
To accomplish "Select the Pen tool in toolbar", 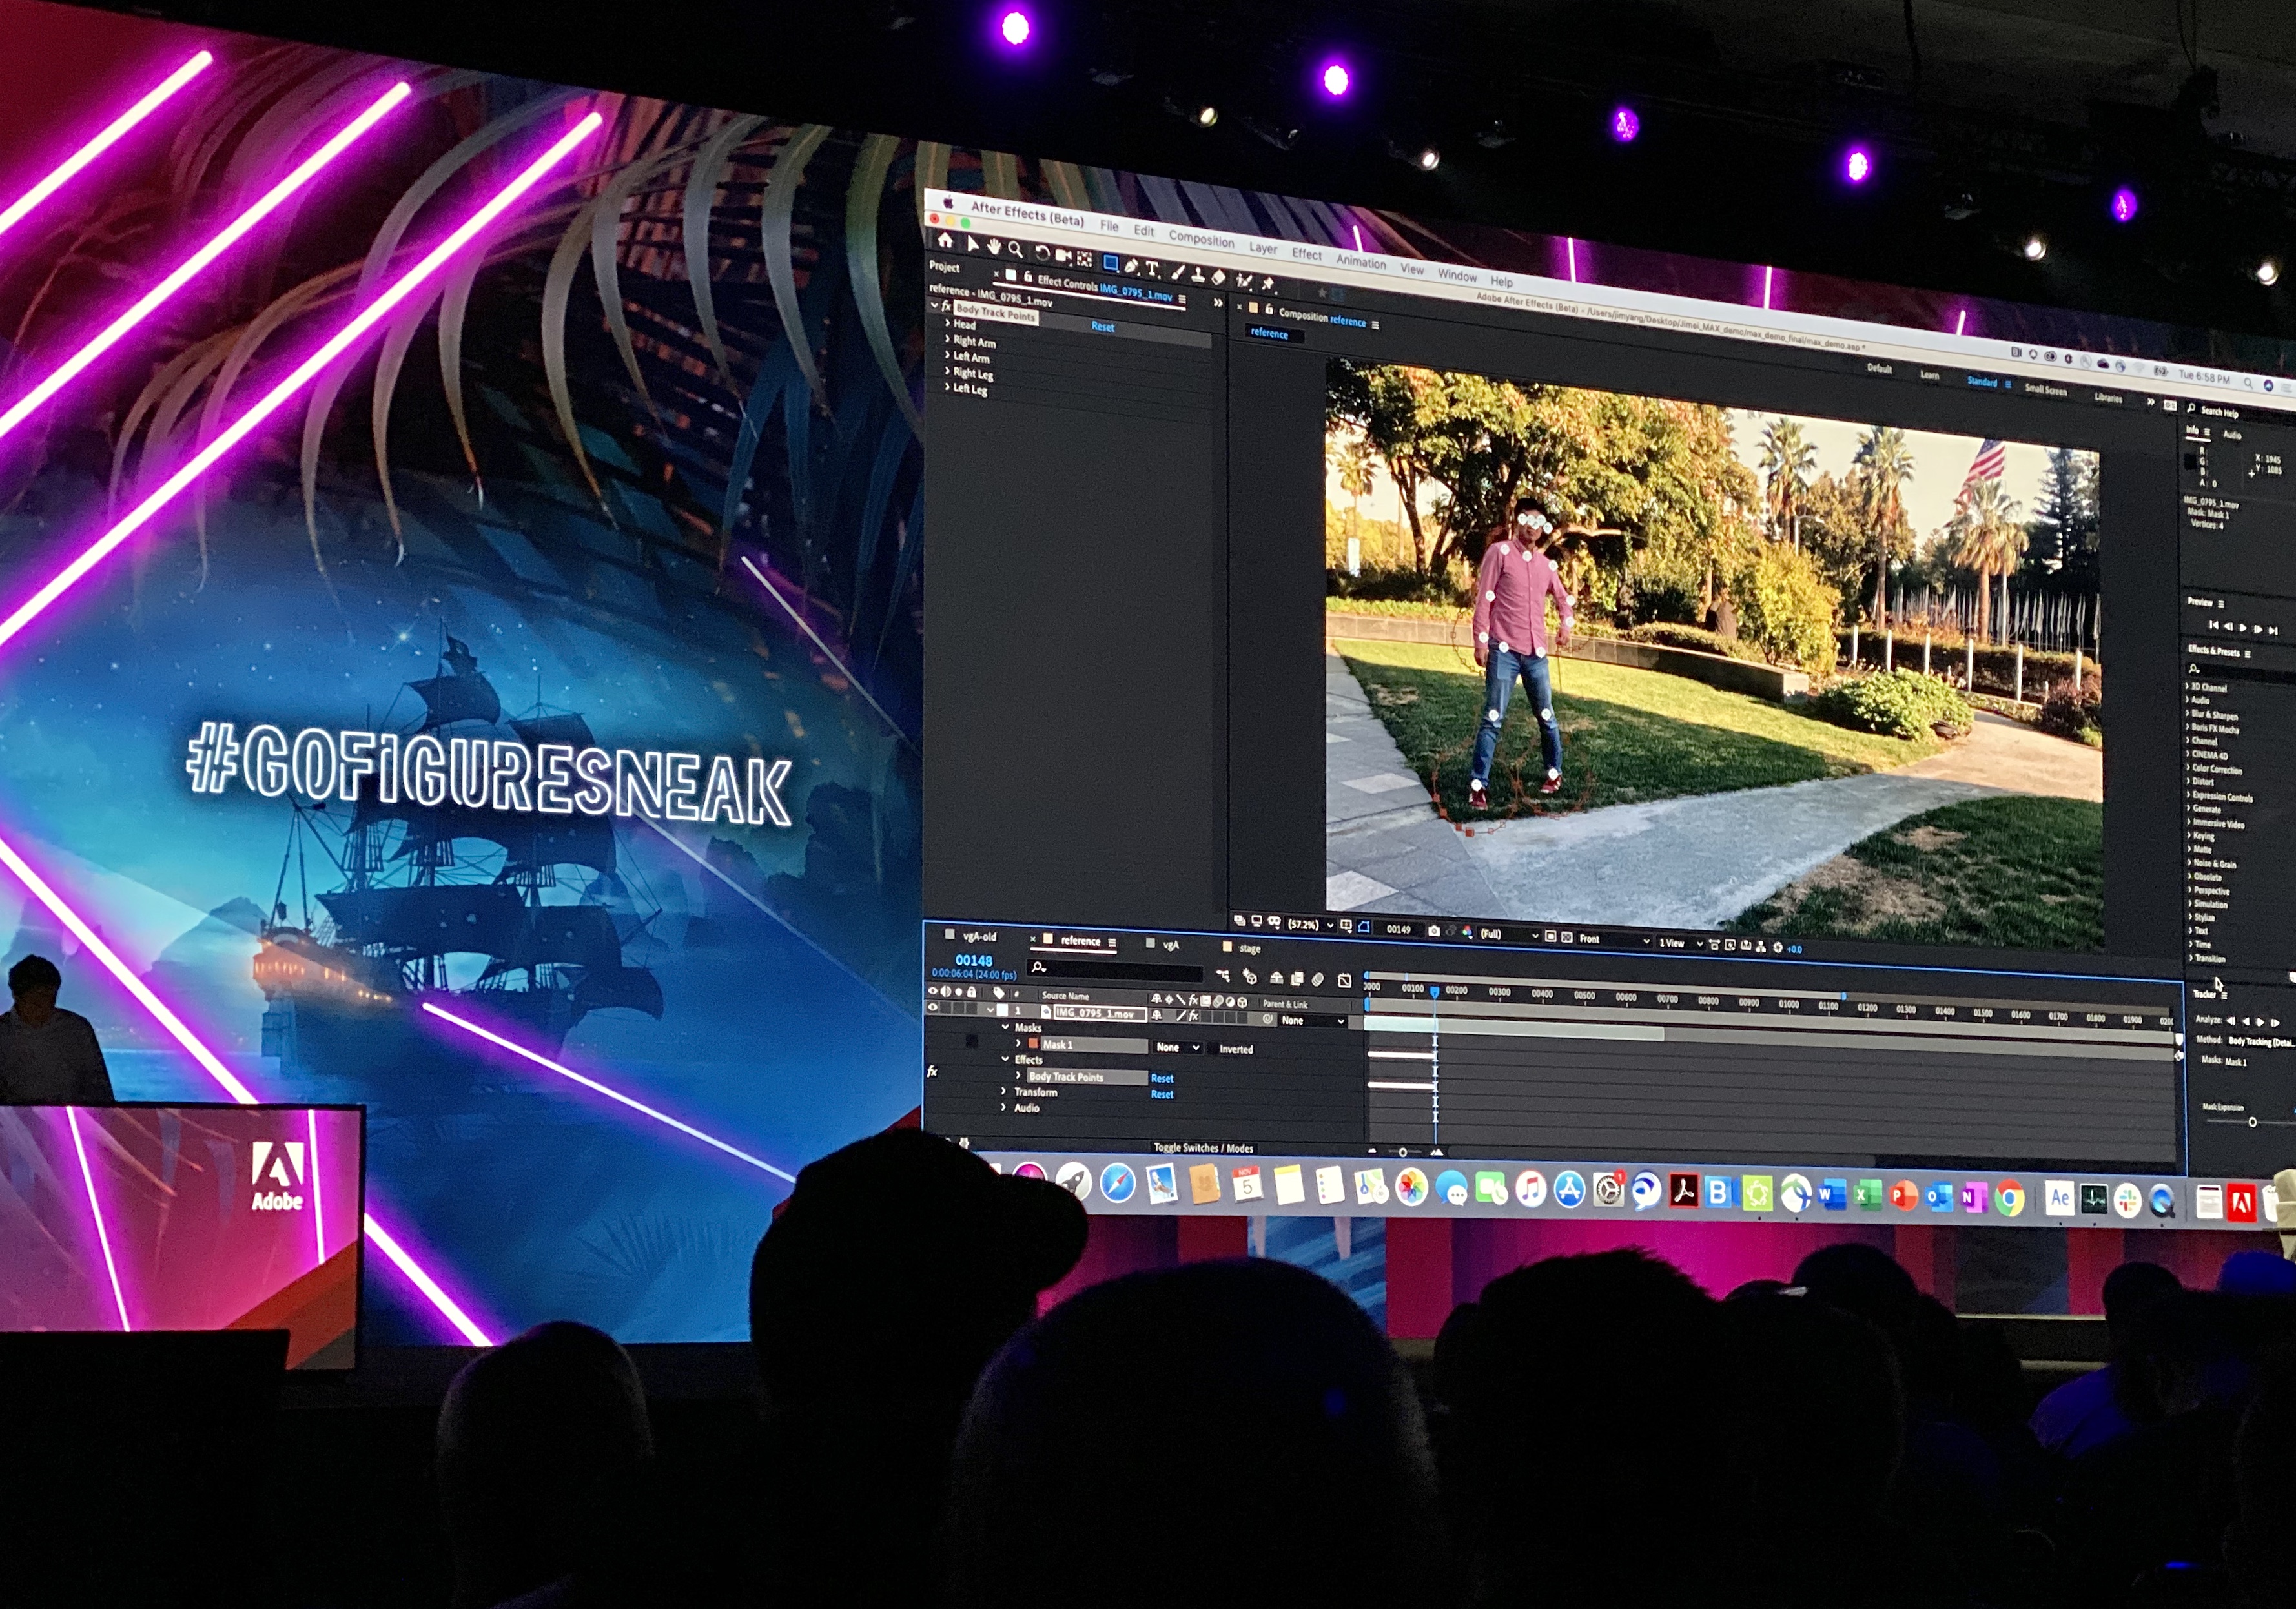I will click(x=1131, y=267).
